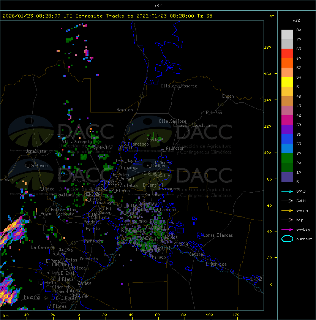Click the 'Encon' label on the map
This screenshot has height=320, width=316.
pyautogui.click(x=228, y=96)
